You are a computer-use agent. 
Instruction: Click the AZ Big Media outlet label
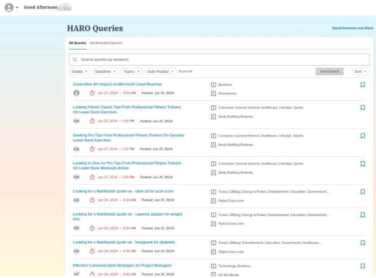click(228, 275)
